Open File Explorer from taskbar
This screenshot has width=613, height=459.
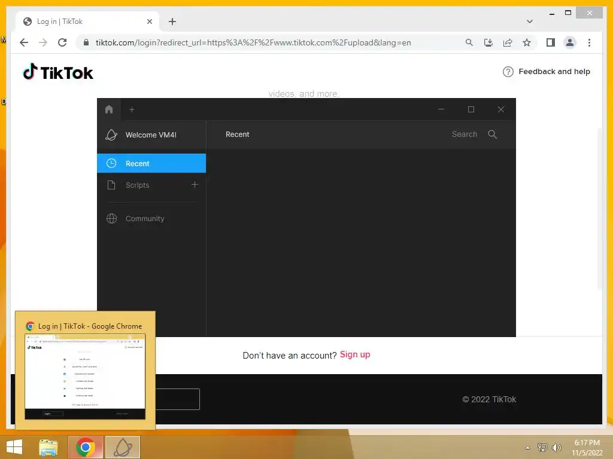pyautogui.click(x=48, y=447)
